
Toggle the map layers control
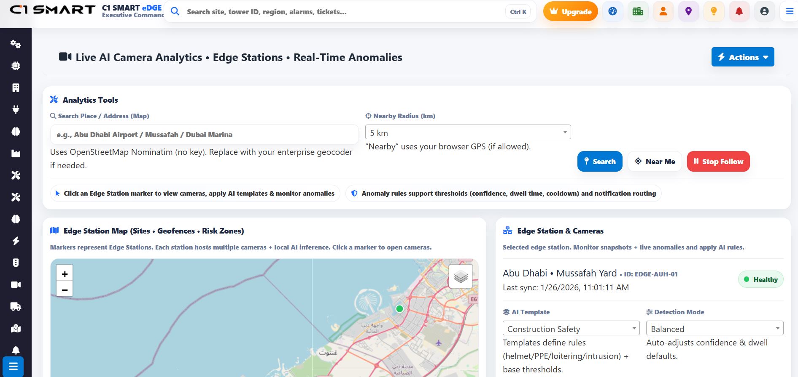coord(461,276)
